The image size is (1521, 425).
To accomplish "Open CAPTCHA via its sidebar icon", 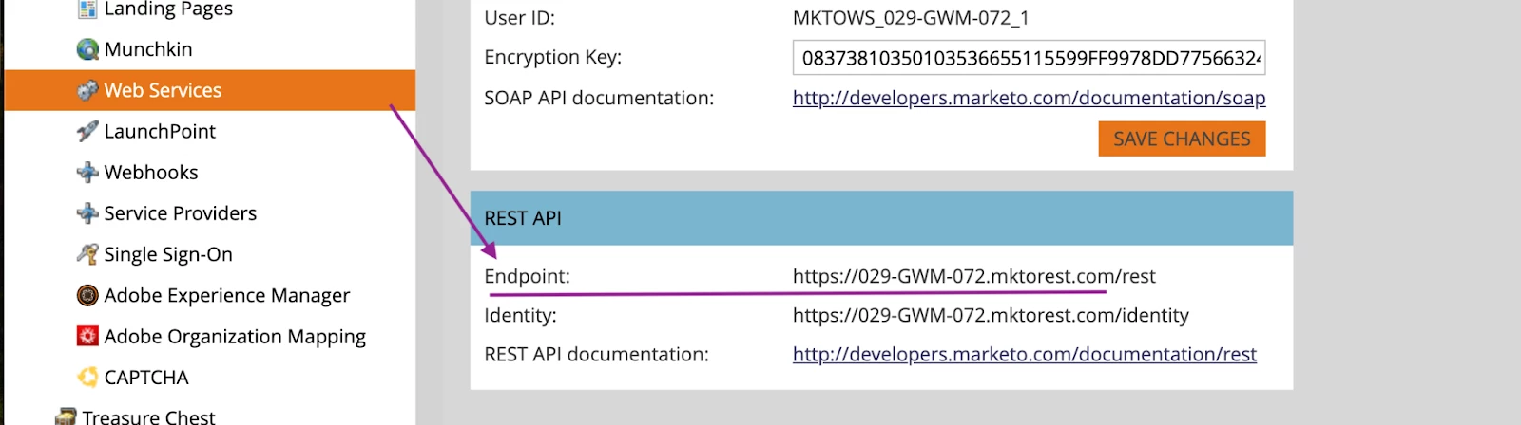I will (x=87, y=378).
